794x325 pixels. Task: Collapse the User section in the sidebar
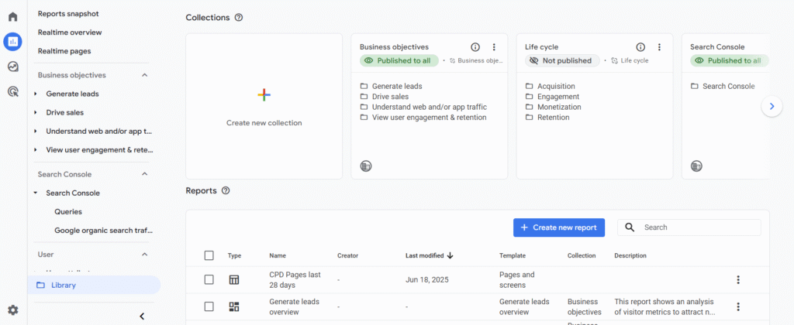pos(144,255)
